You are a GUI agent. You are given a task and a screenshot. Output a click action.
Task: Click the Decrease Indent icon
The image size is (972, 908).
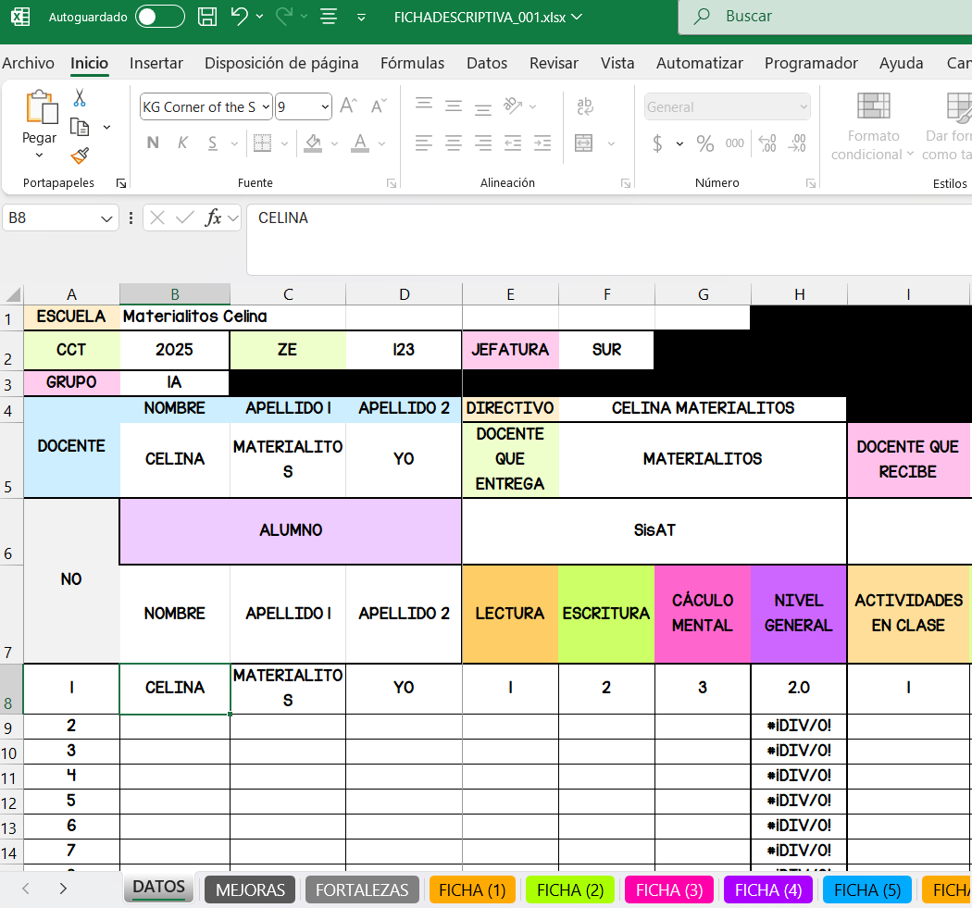[513, 143]
